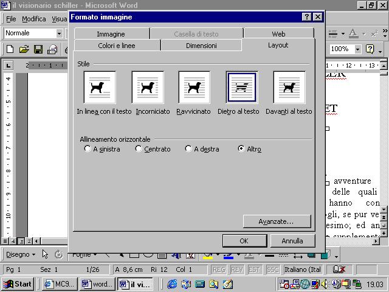Open the Modifica menu

[x=34, y=19]
